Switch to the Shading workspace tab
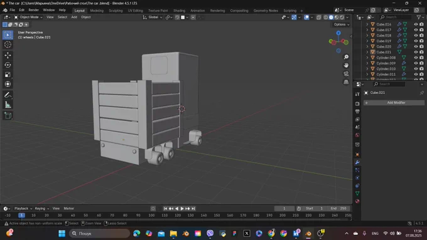427x240 pixels. coord(179,11)
